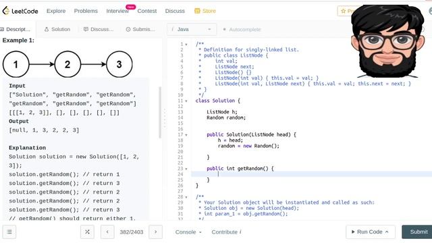Click 'class Solution {' code line
This screenshot has width=432, height=243.
point(217,101)
